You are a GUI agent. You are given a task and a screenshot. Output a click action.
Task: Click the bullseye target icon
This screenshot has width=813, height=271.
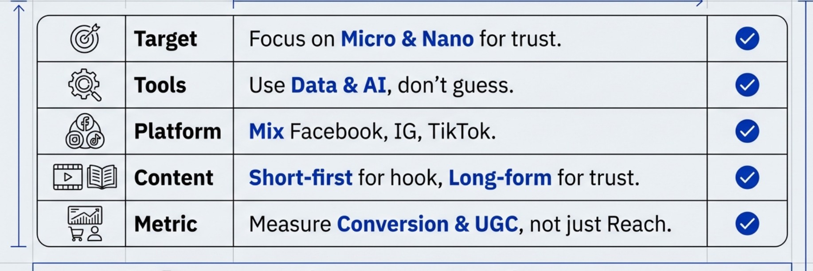click(x=85, y=39)
